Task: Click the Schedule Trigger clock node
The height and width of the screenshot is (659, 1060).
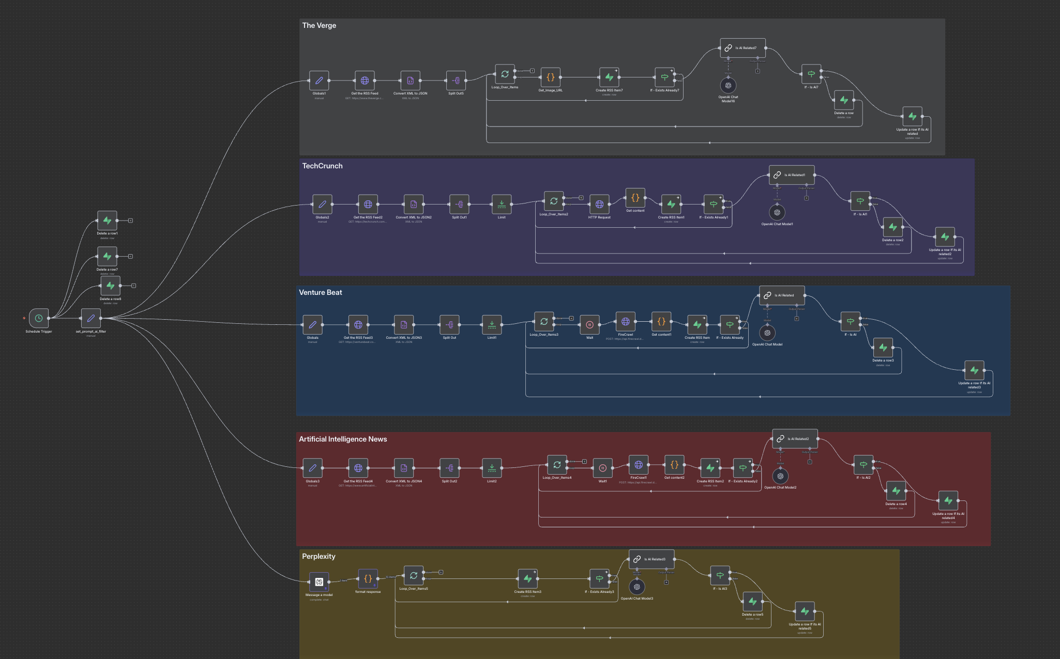Action: click(39, 318)
